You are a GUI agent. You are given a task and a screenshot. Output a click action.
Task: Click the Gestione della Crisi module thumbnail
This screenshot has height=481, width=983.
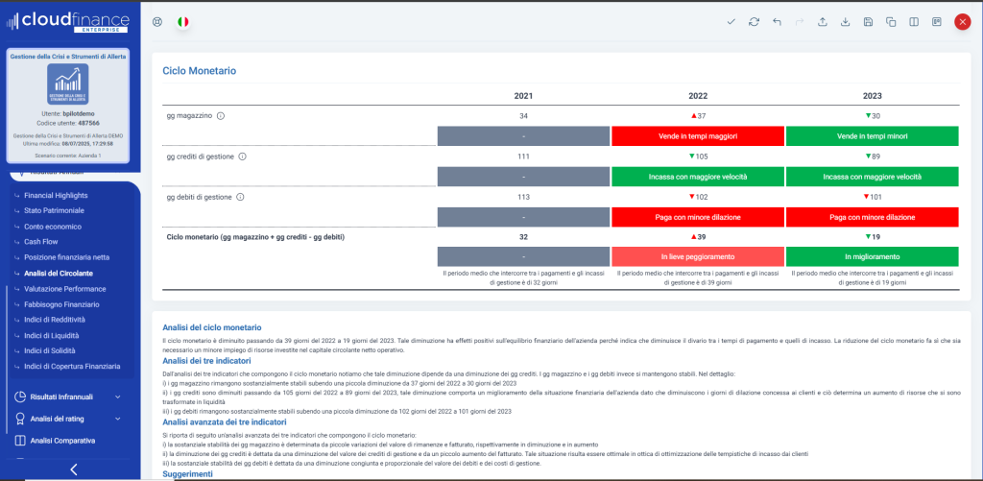pyautogui.click(x=68, y=84)
